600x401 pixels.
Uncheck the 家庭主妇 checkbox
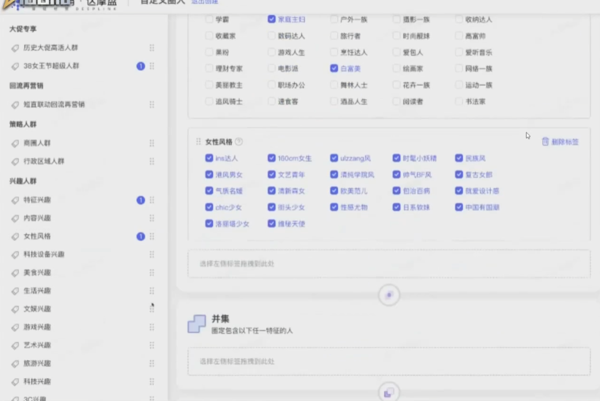point(271,19)
